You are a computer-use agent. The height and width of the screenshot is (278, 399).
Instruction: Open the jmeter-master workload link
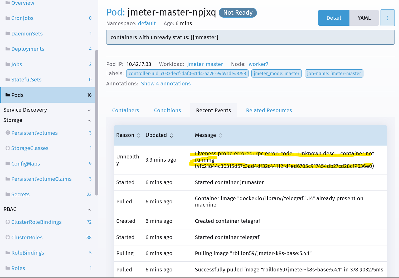[x=205, y=64]
